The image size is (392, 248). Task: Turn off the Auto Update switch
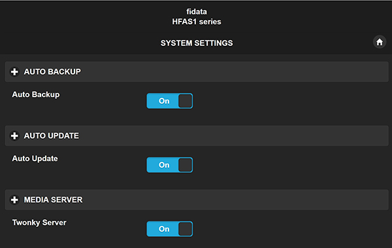click(169, 165)
